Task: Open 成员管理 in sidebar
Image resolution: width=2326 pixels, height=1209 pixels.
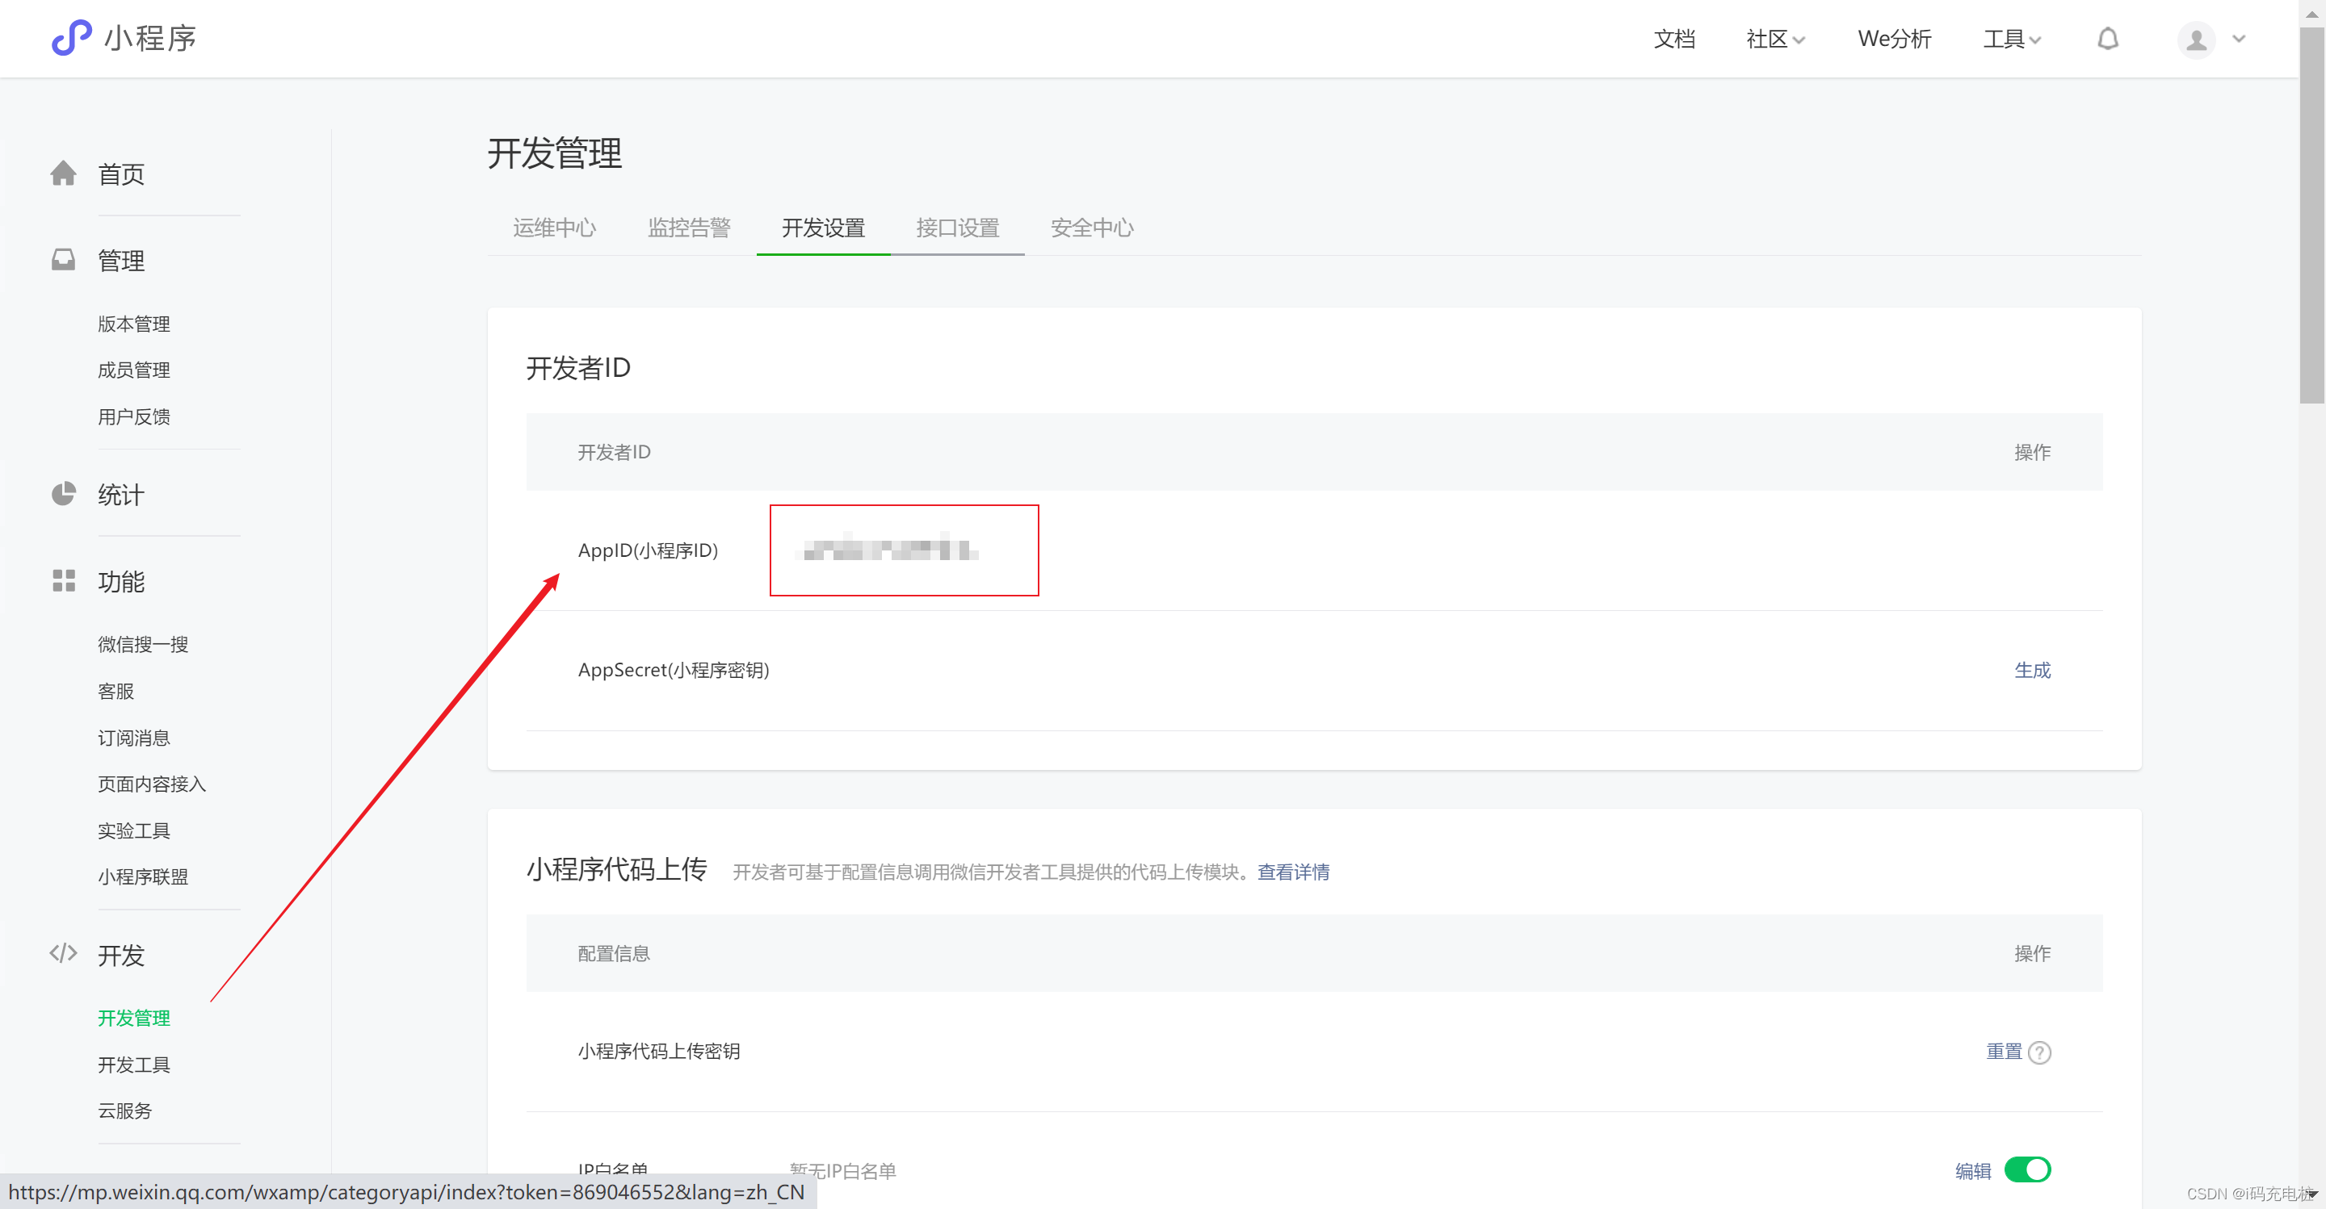Action: pos(133,370)
